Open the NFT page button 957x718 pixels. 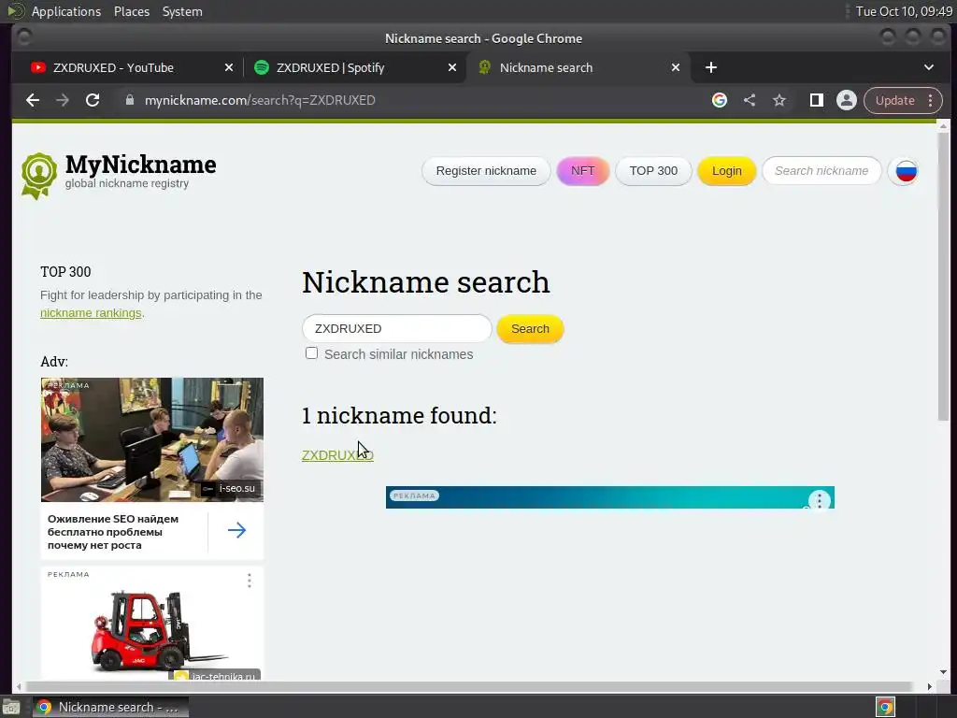coord(583,171)
